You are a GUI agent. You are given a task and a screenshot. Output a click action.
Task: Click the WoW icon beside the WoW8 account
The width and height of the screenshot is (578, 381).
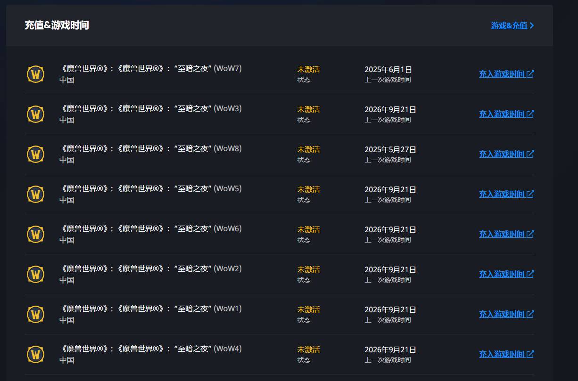[35, 154]
